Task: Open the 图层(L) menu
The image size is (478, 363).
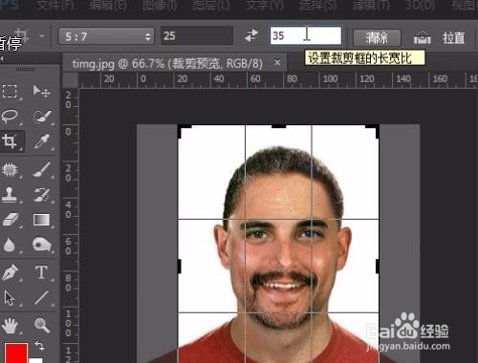Action: [x=210, y=6]
